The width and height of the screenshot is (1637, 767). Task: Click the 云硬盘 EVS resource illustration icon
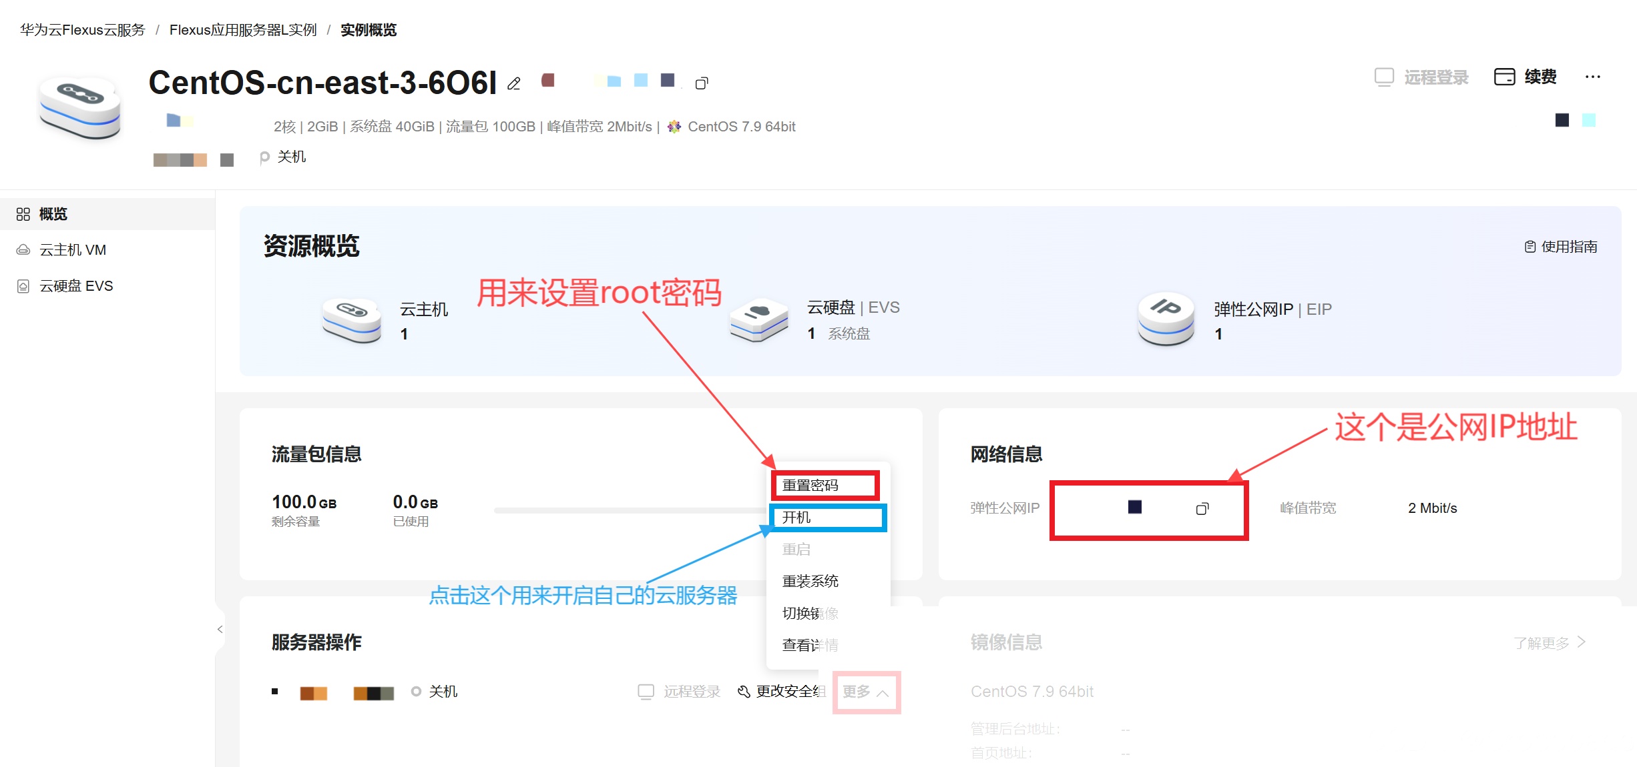[758, 320]
